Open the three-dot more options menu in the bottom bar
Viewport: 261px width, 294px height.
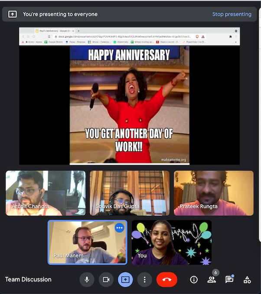[144, 280]
